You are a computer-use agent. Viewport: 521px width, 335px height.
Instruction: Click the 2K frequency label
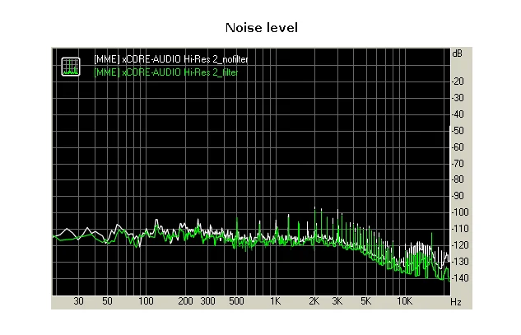pyautogui.click(x=314, y=301)
